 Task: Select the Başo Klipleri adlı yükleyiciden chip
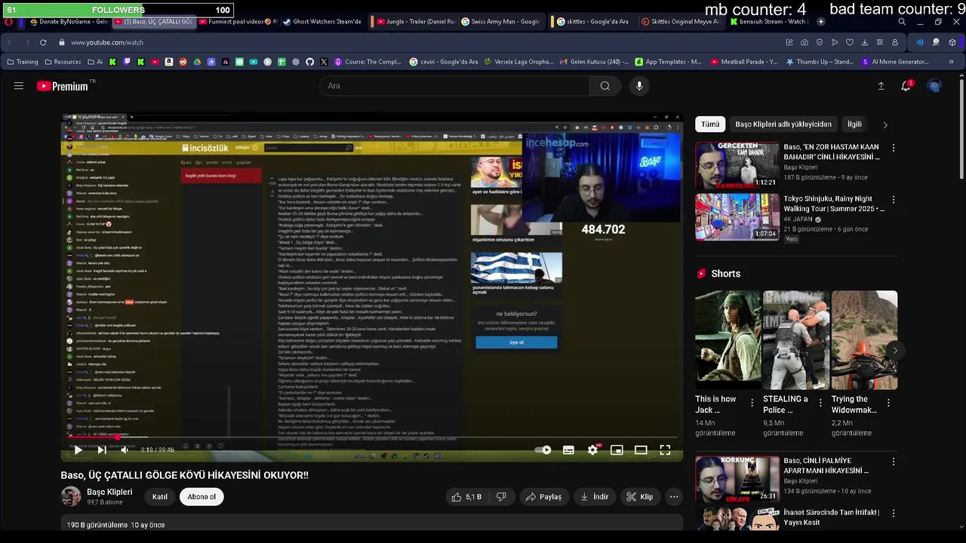(783, 124)
